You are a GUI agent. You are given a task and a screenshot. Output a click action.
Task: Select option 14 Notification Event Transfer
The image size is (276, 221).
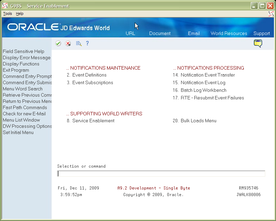tap(204, 75)
